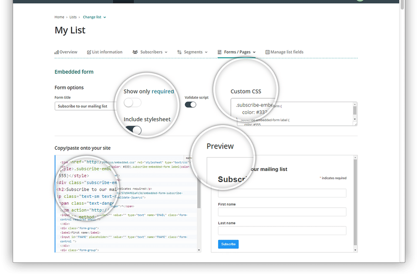Expand the Forms / Pages menu chevron
Image resolution: width=418 pixels, height=275 pixels.
pyautogui.click(x=254, y=53)
